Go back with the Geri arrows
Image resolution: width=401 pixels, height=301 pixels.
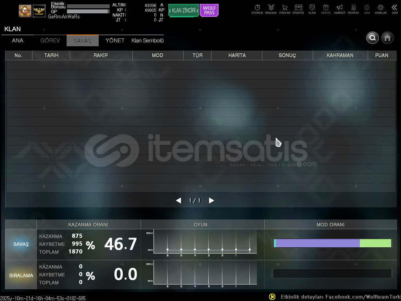(x=394, y=8)
